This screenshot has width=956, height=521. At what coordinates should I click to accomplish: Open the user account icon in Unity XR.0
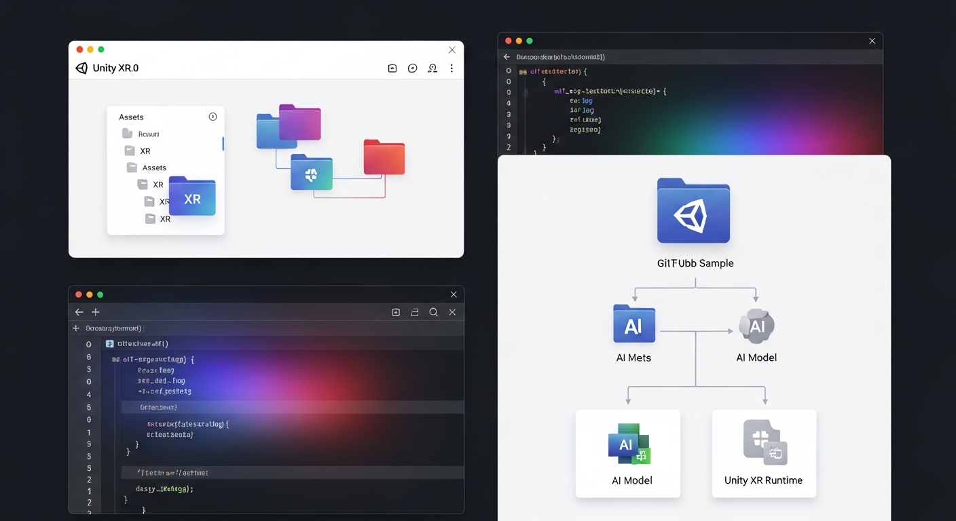click(433, 68)
